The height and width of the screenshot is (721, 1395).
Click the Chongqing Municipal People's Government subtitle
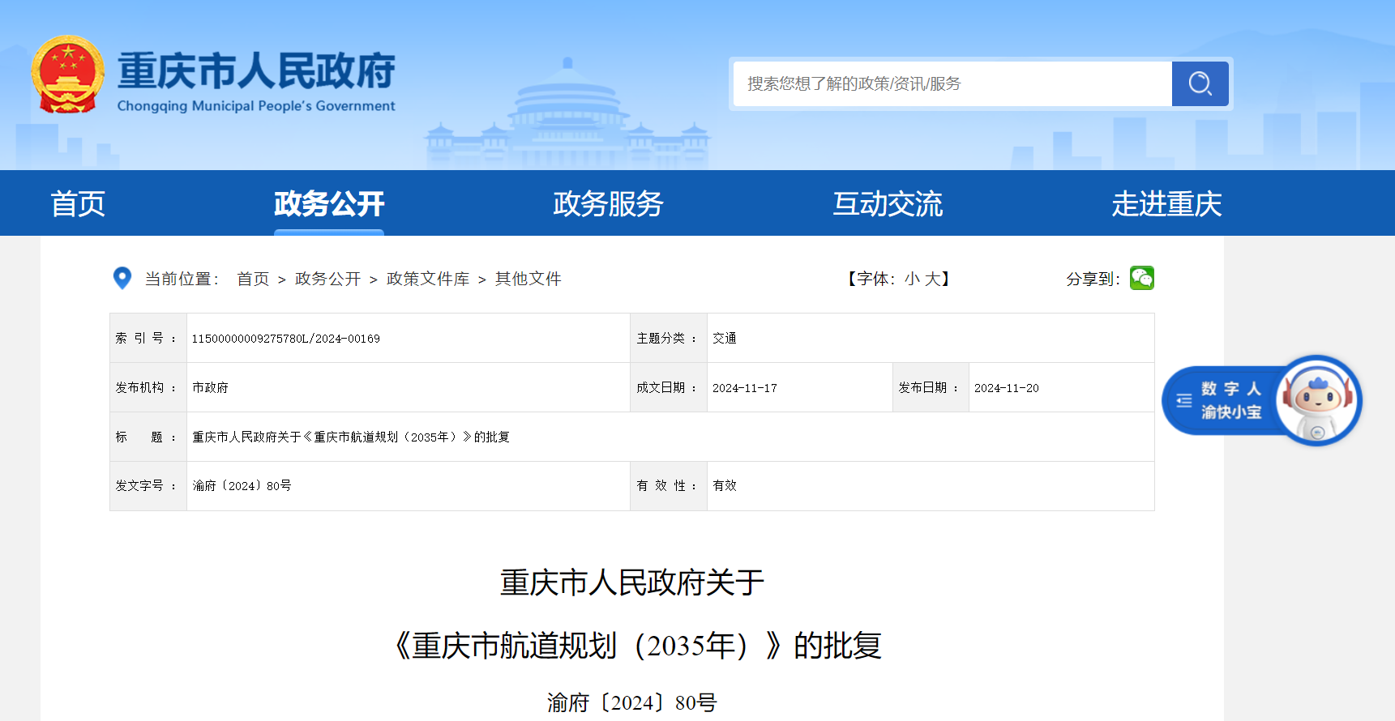(x=256, y=106)
